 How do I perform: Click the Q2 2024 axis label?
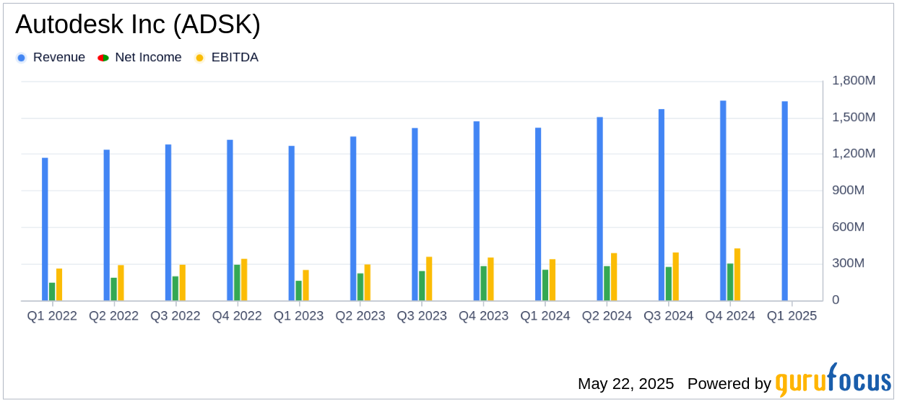click(607, 316)
